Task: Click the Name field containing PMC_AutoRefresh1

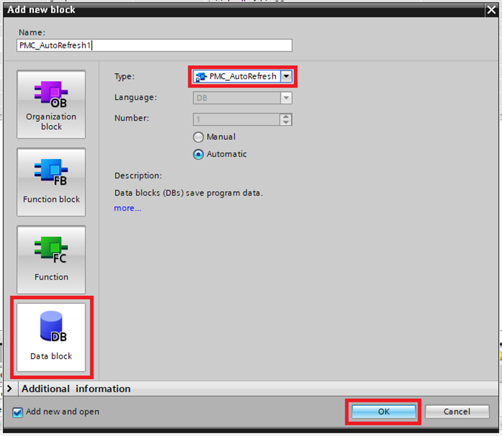Action: click(x=155, y=45)
